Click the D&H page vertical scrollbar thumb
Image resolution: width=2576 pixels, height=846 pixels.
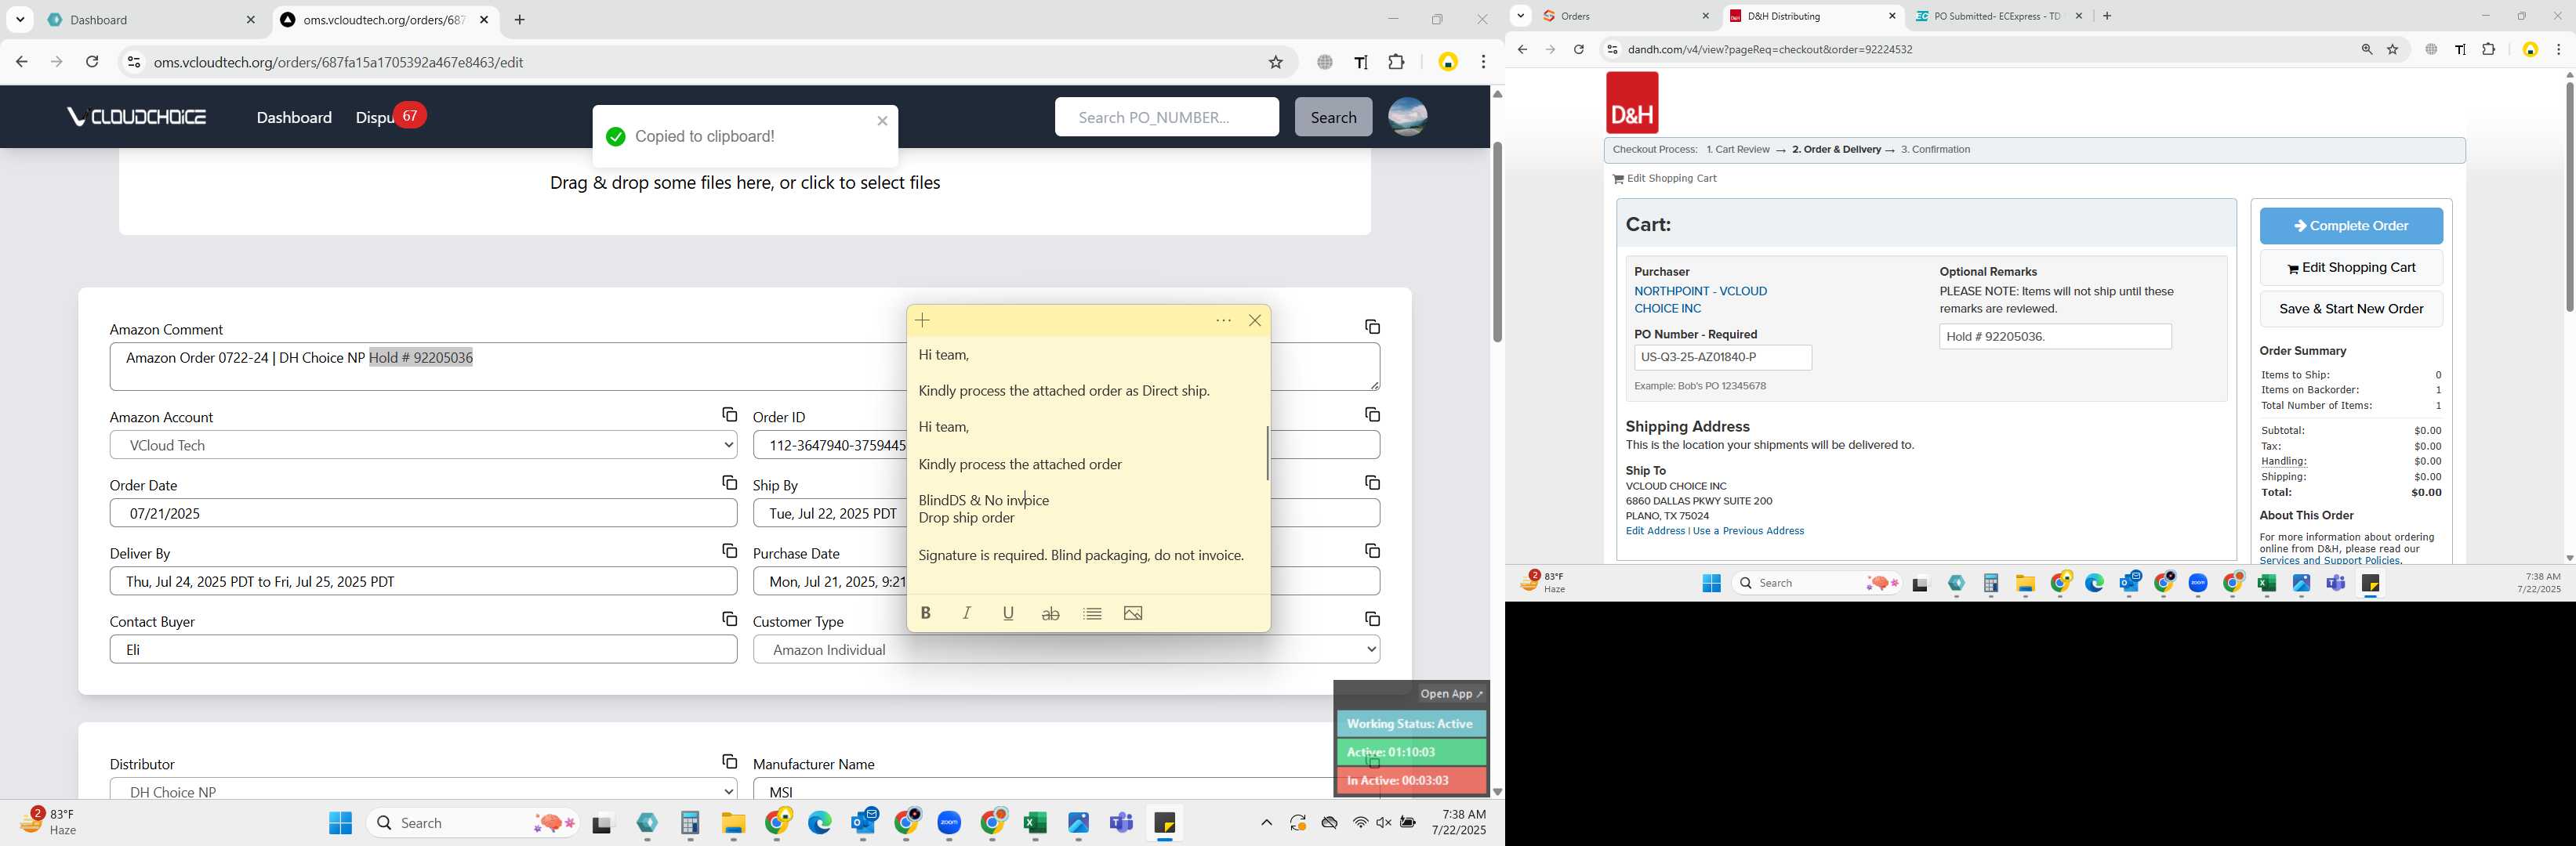[2569, 197]
